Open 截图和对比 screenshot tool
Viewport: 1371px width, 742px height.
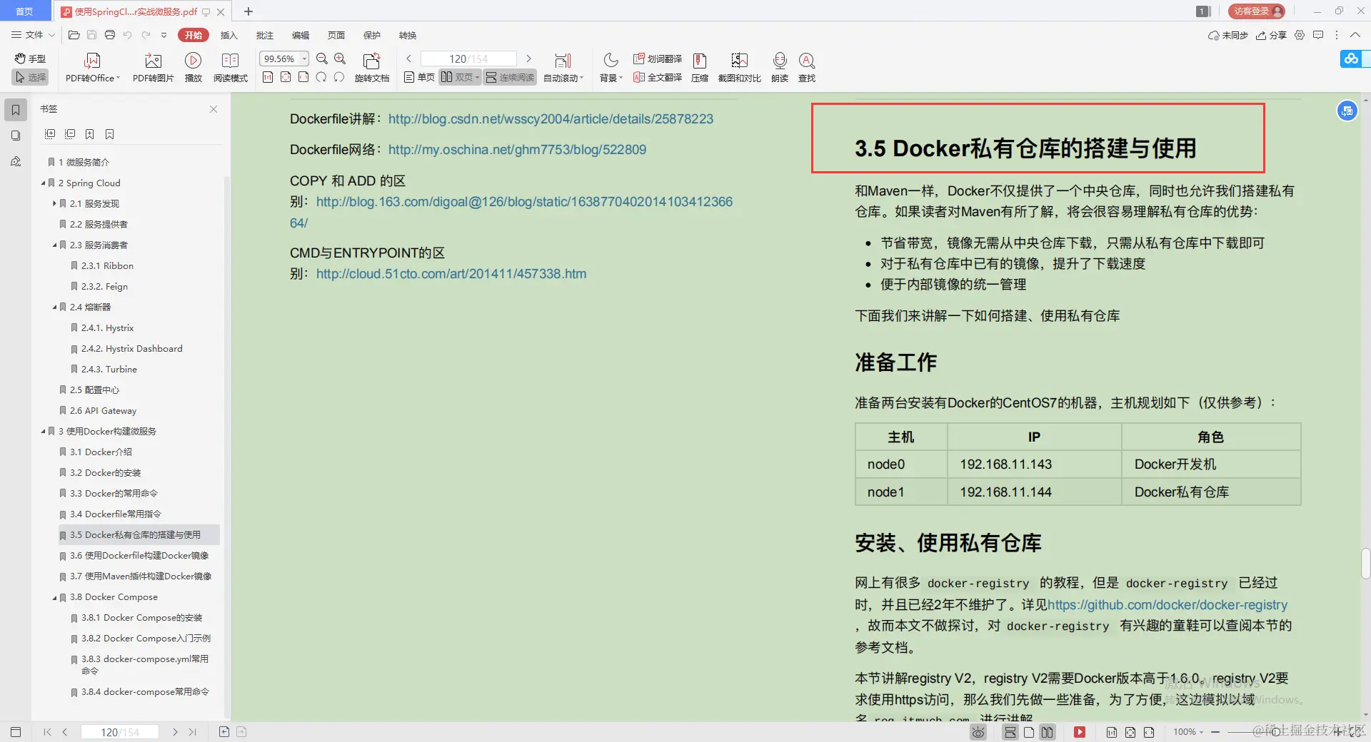[x=739, y=68]
